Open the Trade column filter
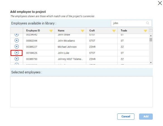 145,31
